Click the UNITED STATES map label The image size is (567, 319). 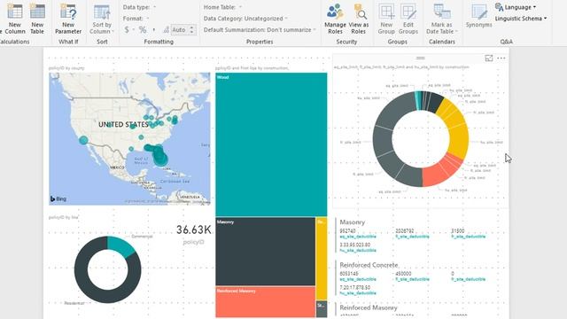[x=123, y=125]
